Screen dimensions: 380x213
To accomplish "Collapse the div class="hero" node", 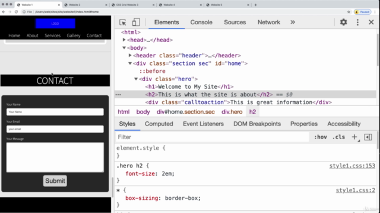I will 136,79.
